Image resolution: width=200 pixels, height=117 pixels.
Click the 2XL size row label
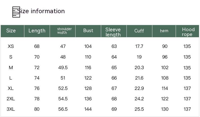pos(11,99)
